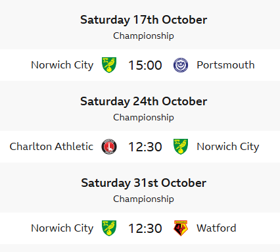280x252 pixels.
Task: Click the Saturday 24th October heading
Action: pyautogui.click(x=143, y=101)
